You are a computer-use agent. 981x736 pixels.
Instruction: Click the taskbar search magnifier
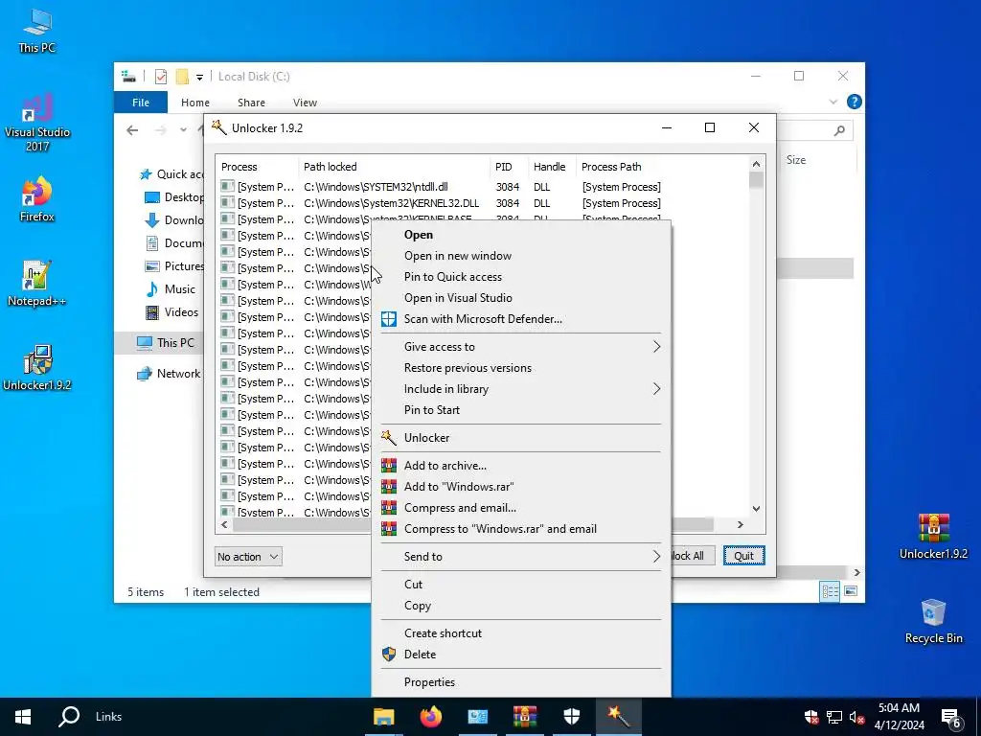(x=69, y=717)
